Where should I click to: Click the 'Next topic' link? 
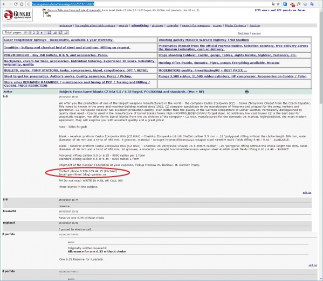[x=244, y=33]
